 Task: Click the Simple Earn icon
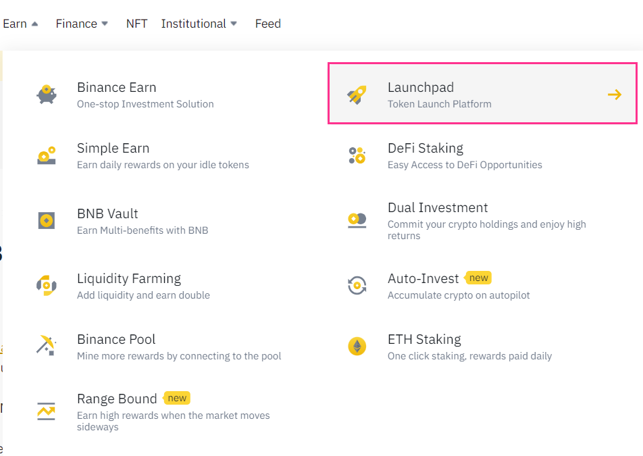click(46, 155)
